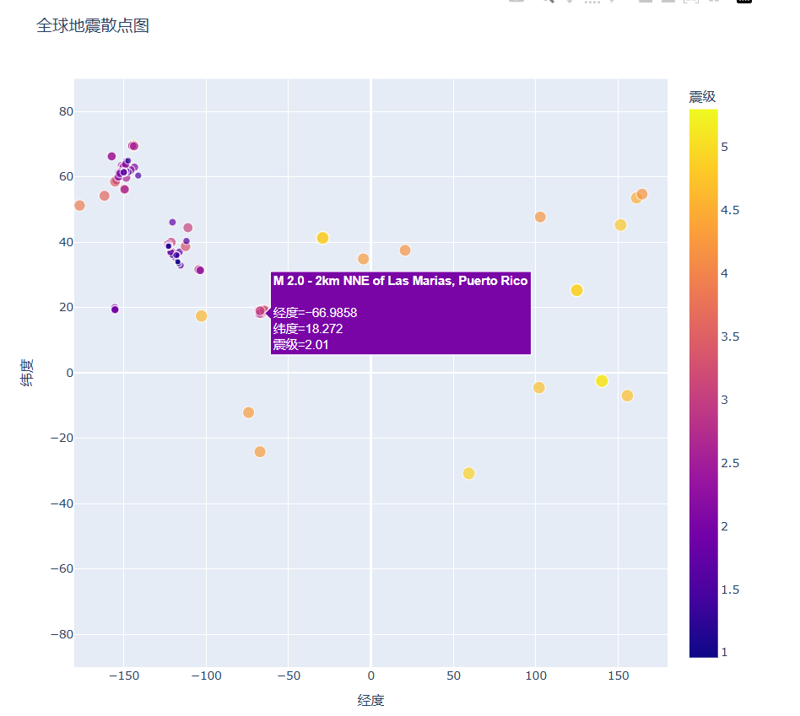Viewport: 800px width, 716px height.
Task: Click the magenta point near longitude -144, latitude 69
Action: click(x=133, y=147)
